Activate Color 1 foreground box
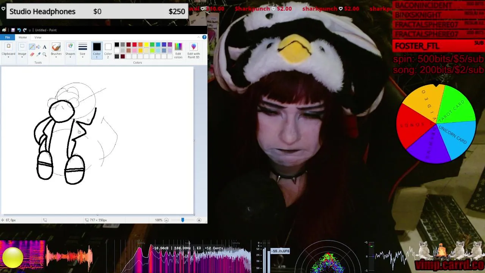The width and height of the screenshot is (485, 273). click(97, 50)
